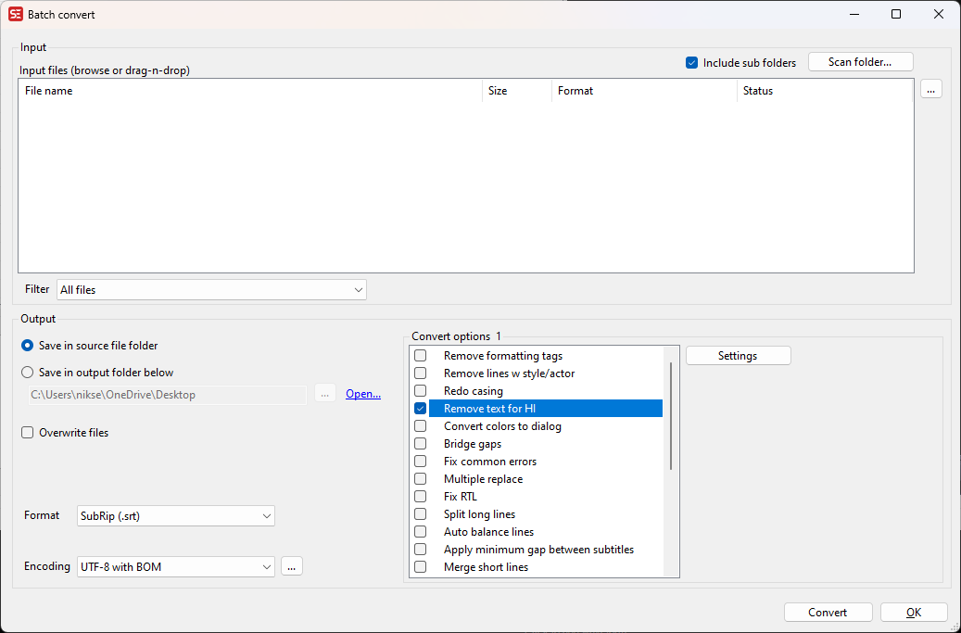The height and width of the screenshot is (633, 961).
Task: Check "Merge short lines" convert option
Action: 420,566
